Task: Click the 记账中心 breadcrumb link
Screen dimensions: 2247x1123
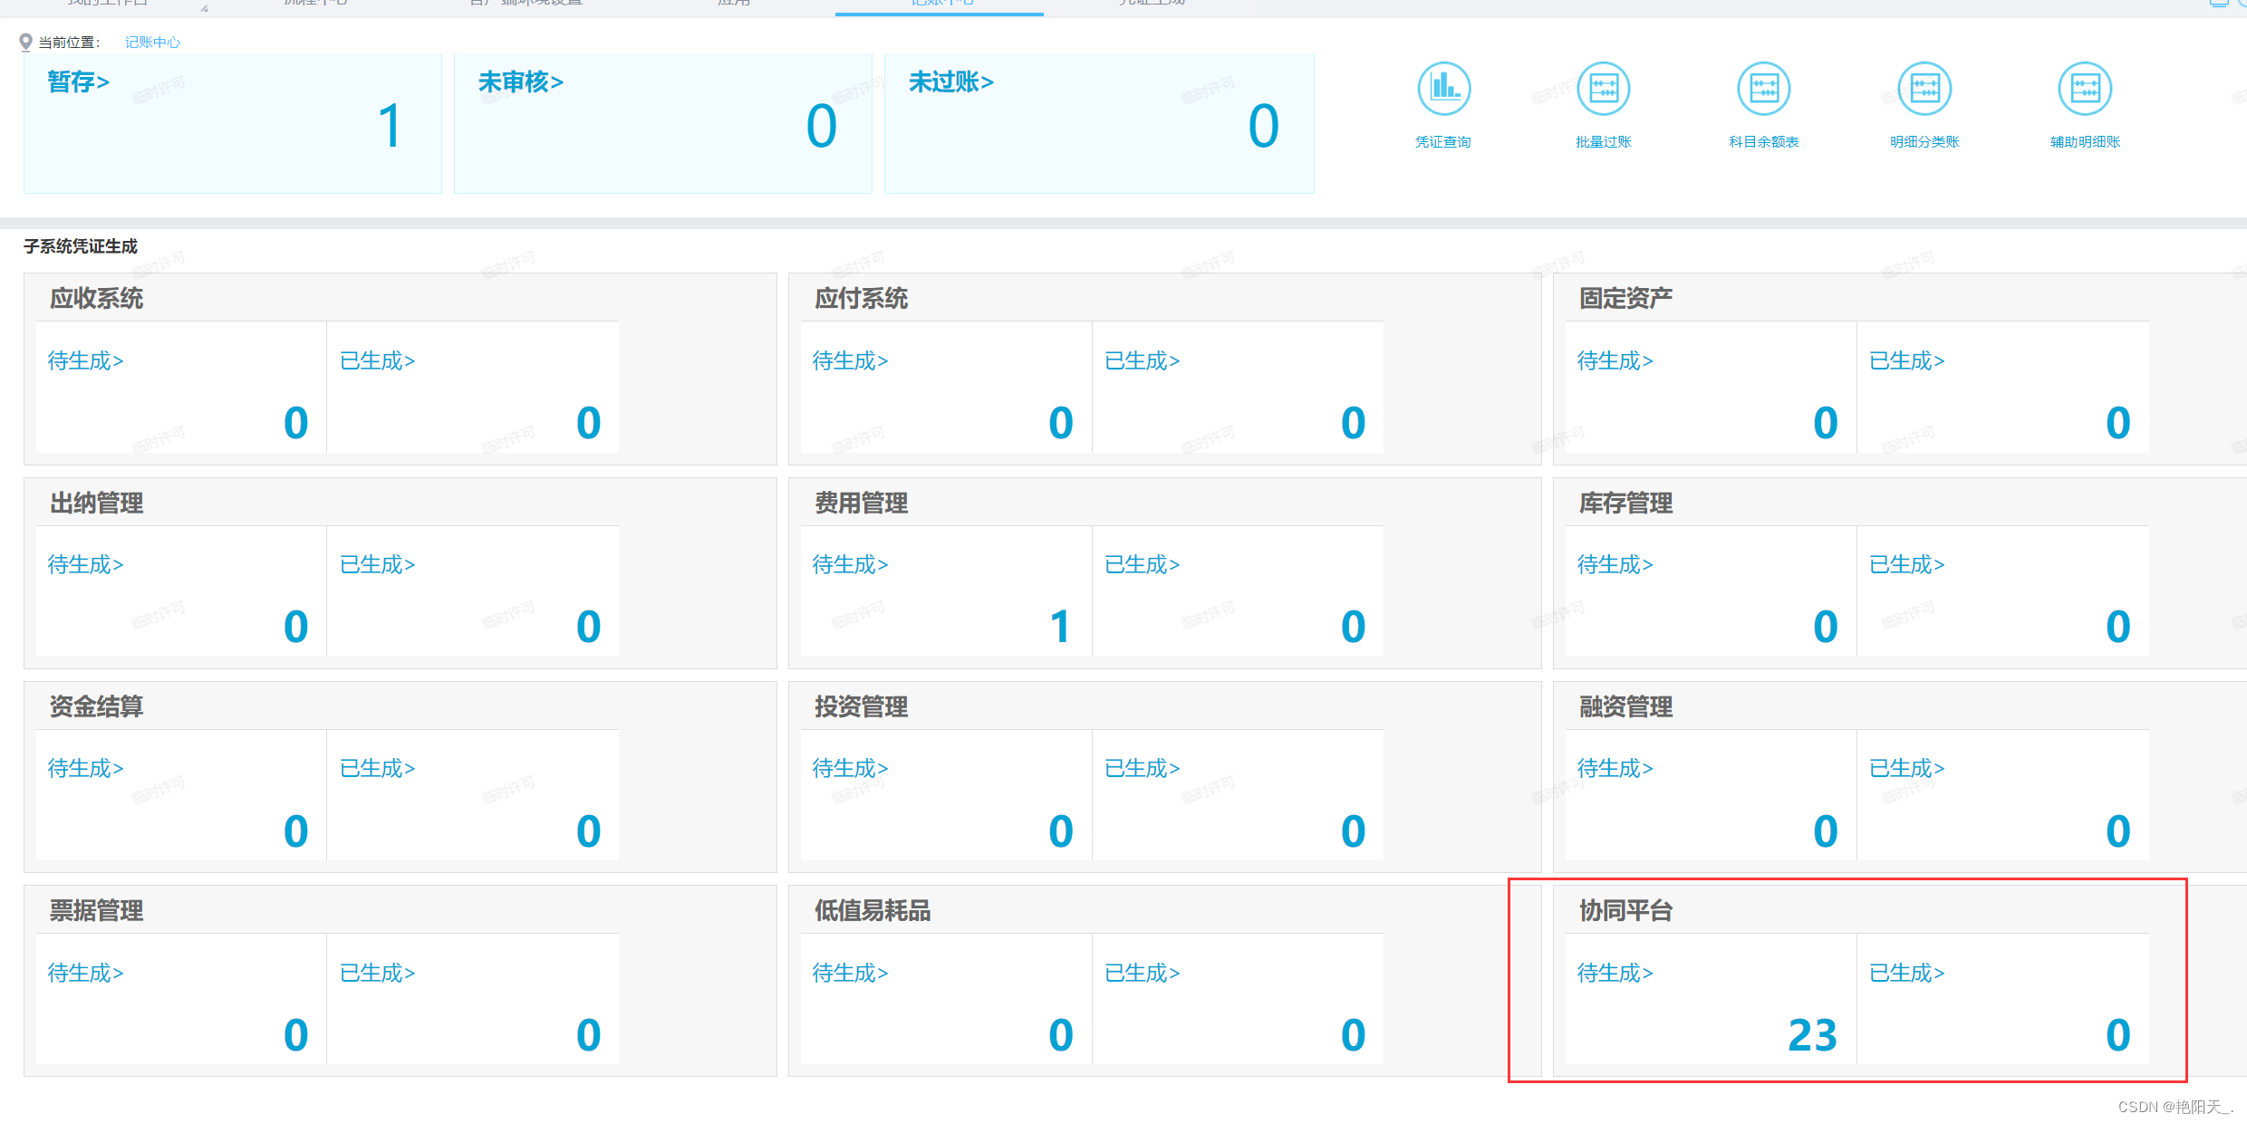Action: click(152, 43)
